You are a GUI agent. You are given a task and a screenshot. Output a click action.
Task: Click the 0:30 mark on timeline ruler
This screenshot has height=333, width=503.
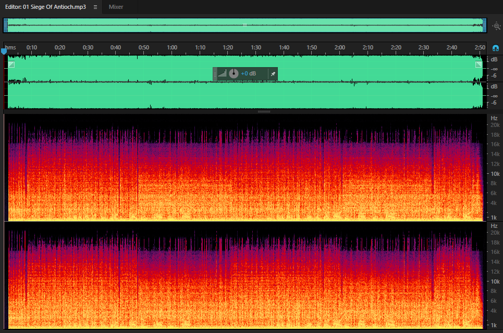(88, 47)
